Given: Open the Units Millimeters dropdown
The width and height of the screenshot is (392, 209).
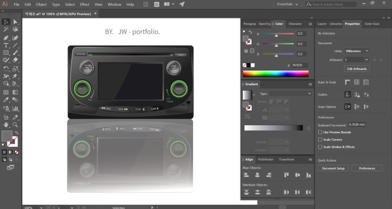Looking at the screenshot, I should pyautogui.click(x=357, y=51).
